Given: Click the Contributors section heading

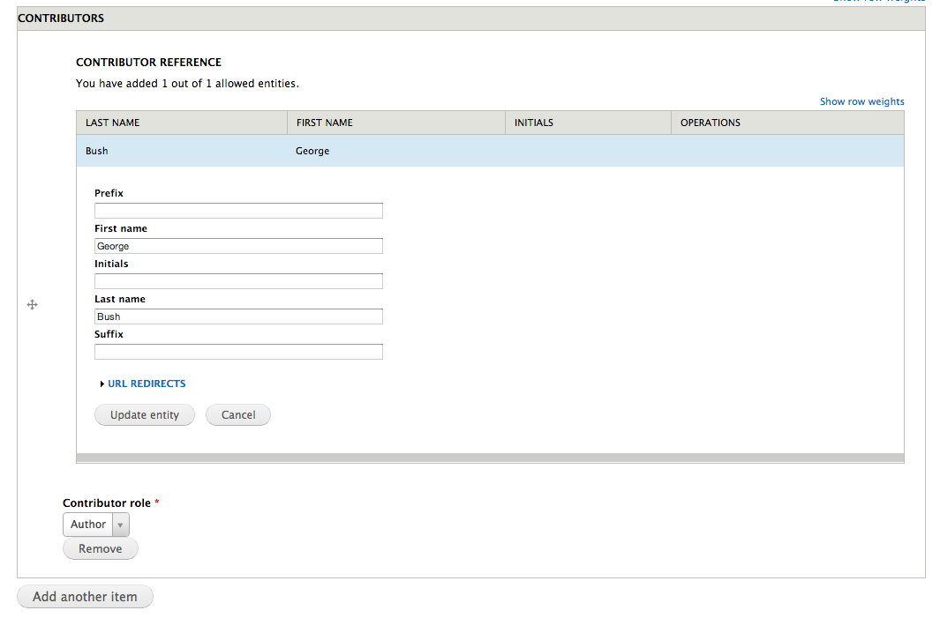Looking at the screenshot, I should (x=61, y=19).
